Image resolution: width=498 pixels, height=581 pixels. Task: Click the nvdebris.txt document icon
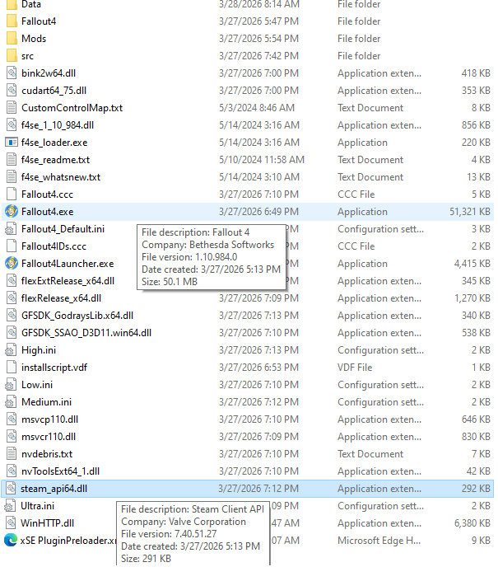tap(12, 453)
